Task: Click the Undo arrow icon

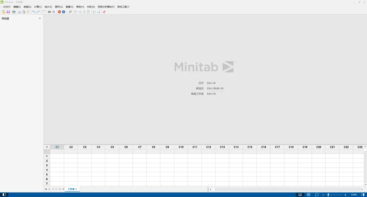Action: [34, 12]
